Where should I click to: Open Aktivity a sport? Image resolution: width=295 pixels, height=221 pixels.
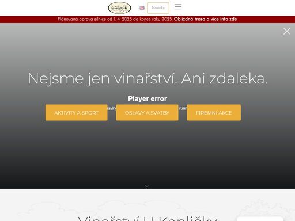(77, 113)
